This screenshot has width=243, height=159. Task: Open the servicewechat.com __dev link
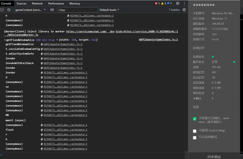pos(90,32)
